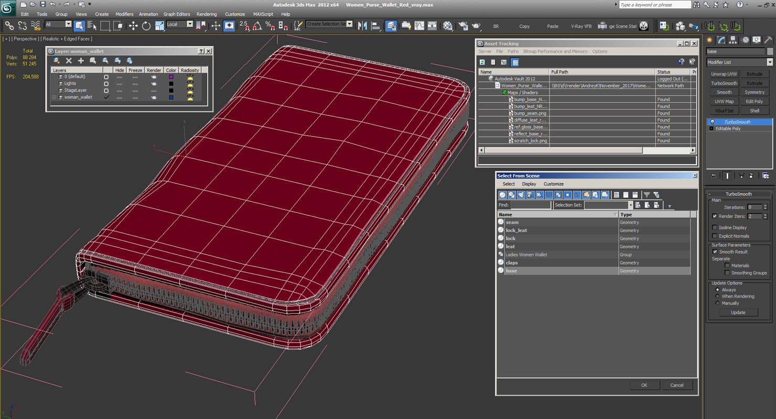The image size is (776, 419).
Task: Open the Motion panel tab icon
Action: coord(745,40)
